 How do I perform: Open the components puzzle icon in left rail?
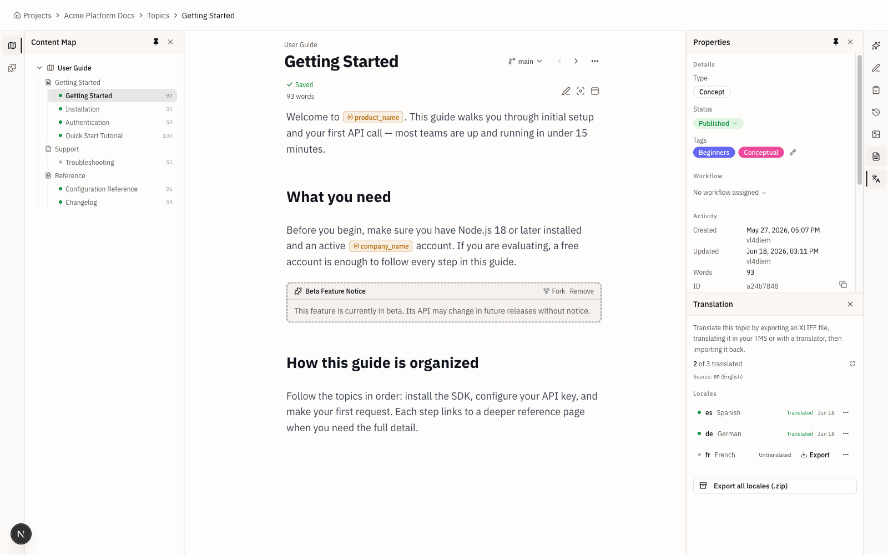12,68
